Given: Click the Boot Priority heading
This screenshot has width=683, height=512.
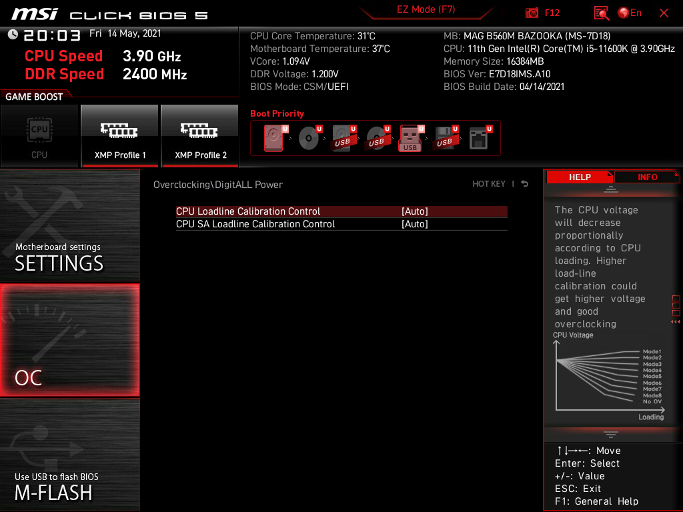Looking at the screenshot, I should coord(277,113).
